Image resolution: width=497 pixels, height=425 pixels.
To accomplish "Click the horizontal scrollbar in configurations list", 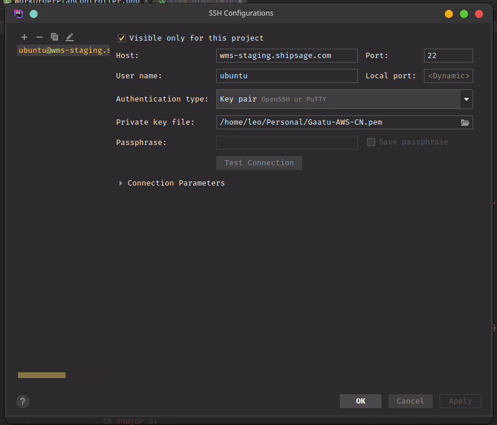I will [x=42, y=375].
